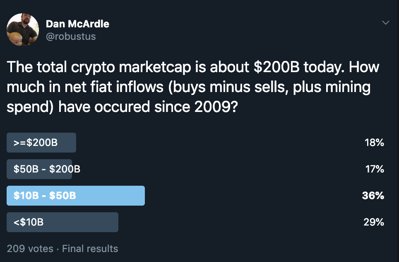Screen dimensions: 399x262
Task: Select the <$10B poll option
Action: click(62, 222)
